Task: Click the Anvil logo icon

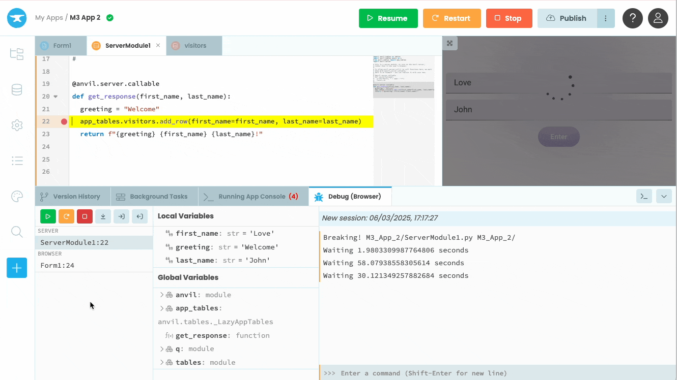Action: [17, 18]
